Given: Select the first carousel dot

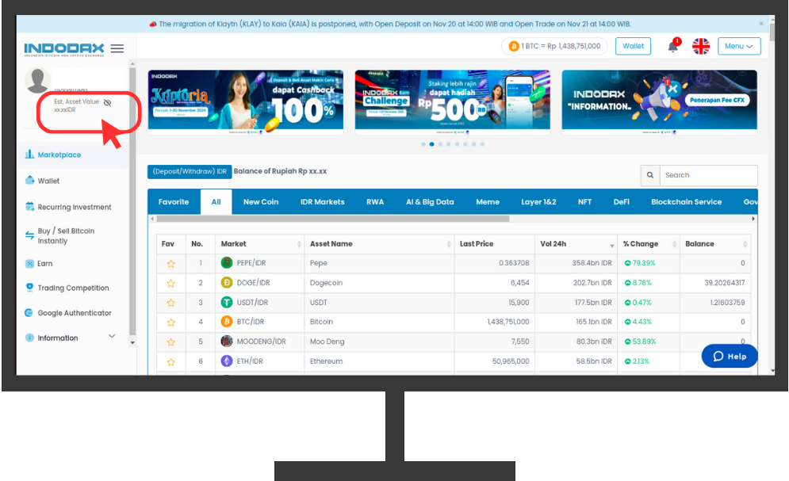Looking at the screenshot, I should (423, 144).
